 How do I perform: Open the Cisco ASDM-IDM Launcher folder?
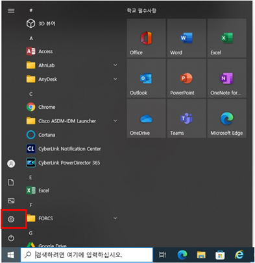pos(61,121)
